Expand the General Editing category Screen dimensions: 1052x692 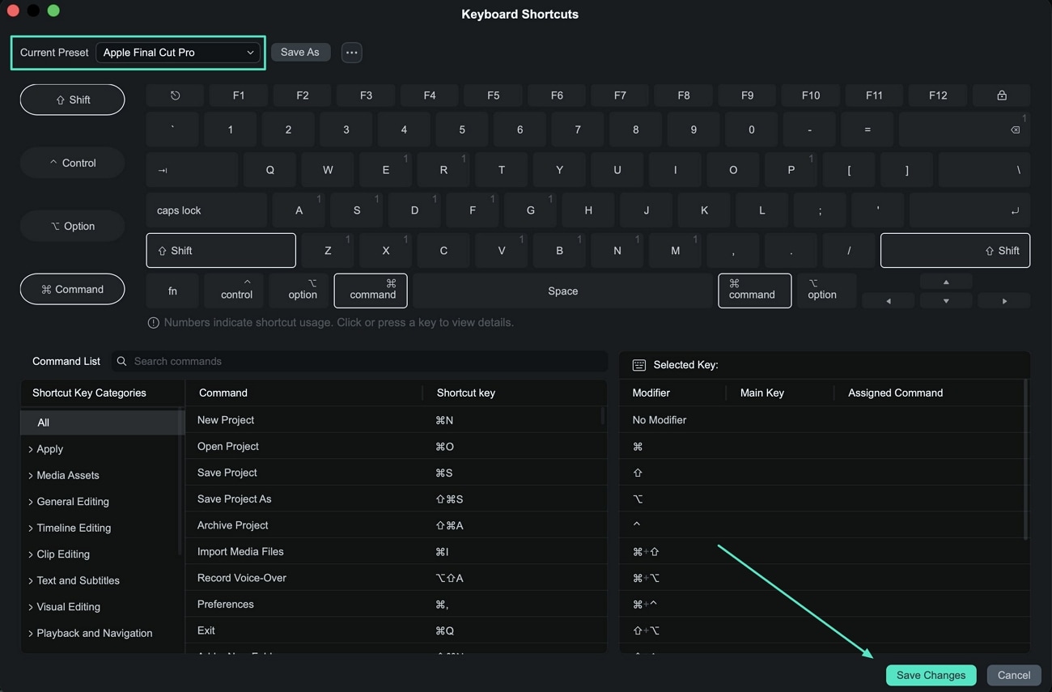coord(31,502)
